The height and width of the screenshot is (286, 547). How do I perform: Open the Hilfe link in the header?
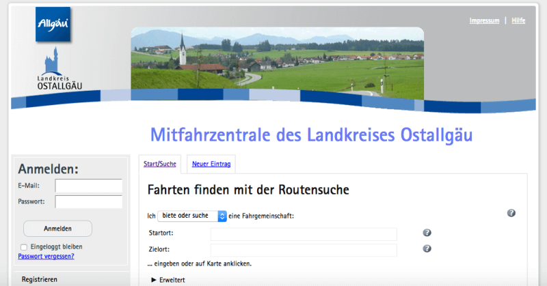tap(518, 20)
